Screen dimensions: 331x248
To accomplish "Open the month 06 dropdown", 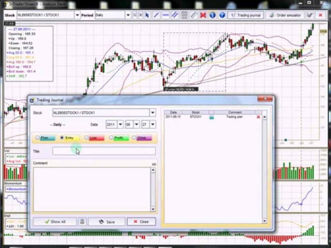I will 137,124.
